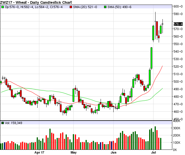Click the 560-0 price axis label

pyautogui.click(x=178, y=36)
